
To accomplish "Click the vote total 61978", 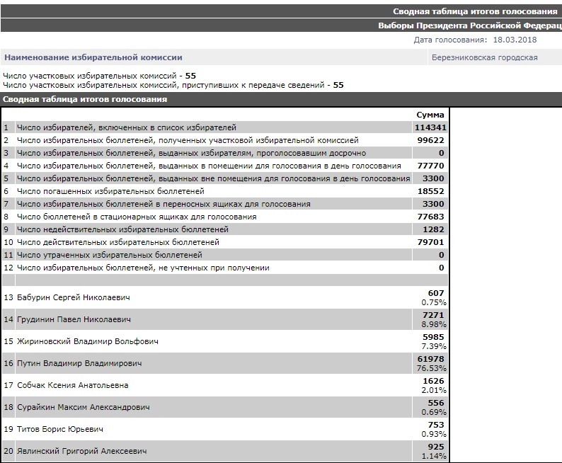I will click(431, 359).
